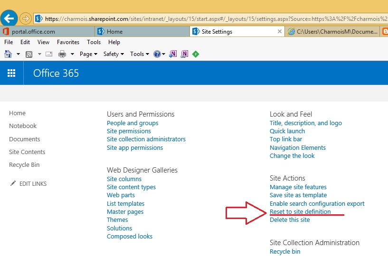Click the Office 365 title link
The width and height of the screenshot is (388, 256).
point(56,73)
